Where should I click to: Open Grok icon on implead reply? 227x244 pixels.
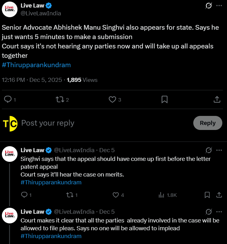click(208, 212)
